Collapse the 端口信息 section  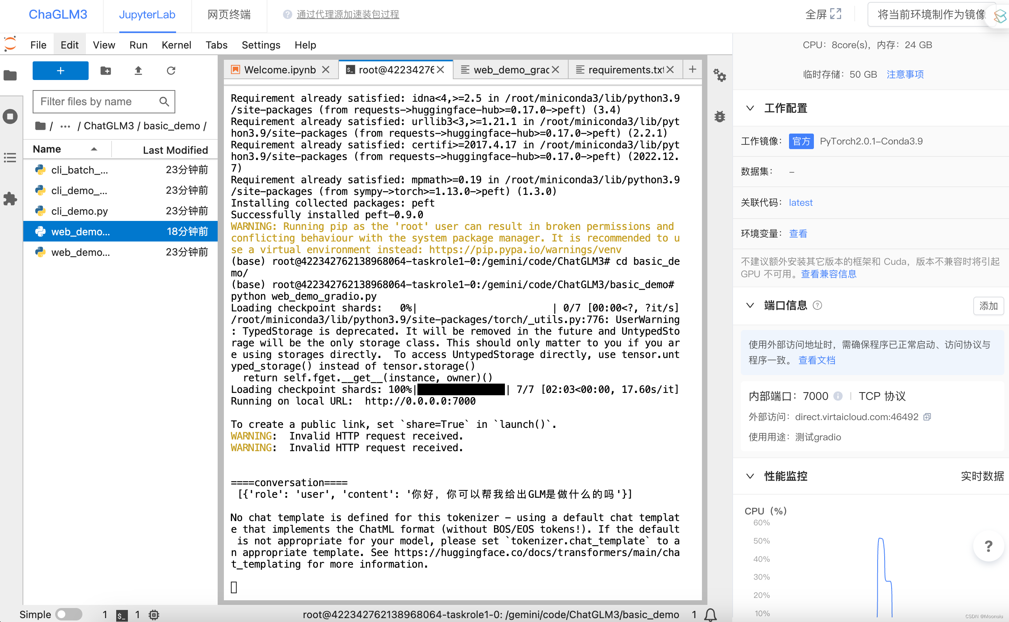pyautogui.click(x=750, y=305)
